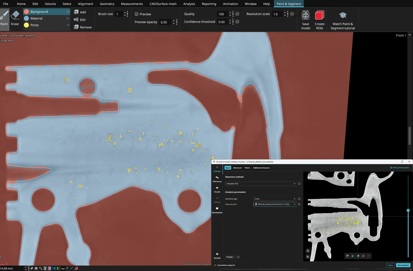Click the Create ROIs icon

tap(319, 20)
